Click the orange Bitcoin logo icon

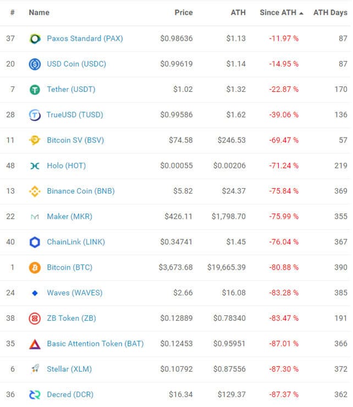tap(35, 267)
